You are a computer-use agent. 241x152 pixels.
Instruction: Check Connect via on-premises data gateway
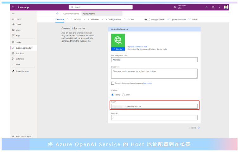[112, 83]
